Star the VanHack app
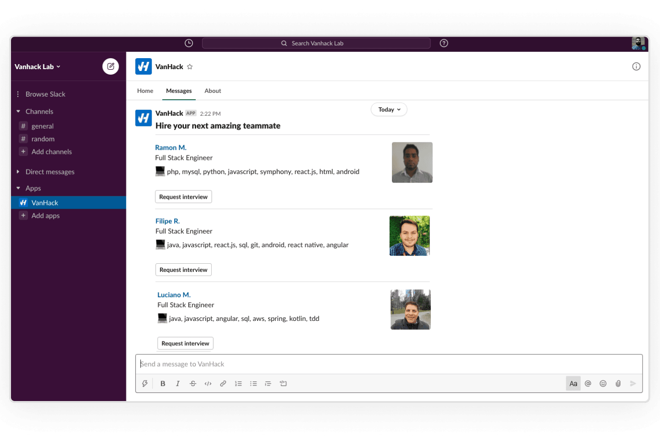The height and width of the screenshot is (445, 660). click(x=190, y=67)
